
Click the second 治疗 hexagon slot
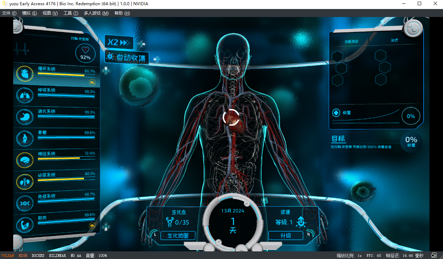(x=385, y=67)
